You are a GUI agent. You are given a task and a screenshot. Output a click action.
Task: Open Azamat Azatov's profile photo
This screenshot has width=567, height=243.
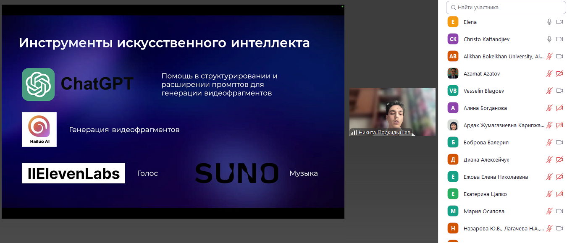[x=453, y=73]
